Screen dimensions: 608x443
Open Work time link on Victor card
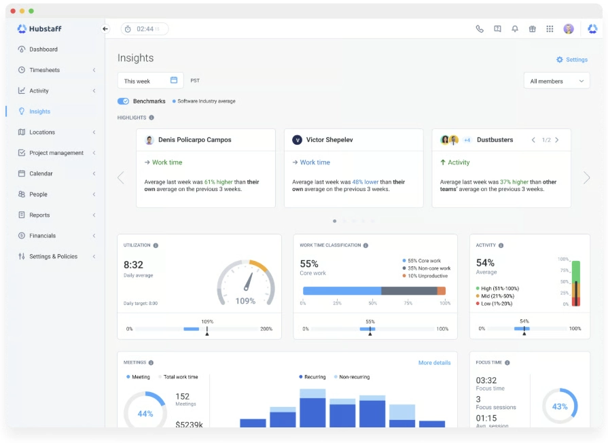[x=315, y=162]
